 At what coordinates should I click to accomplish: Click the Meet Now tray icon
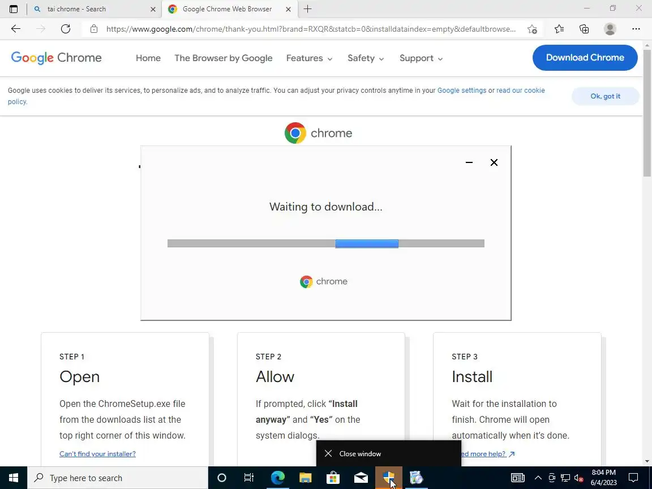click(552, 478)
